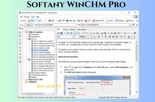Screen dimensions: 155x102
Task: Click the CHM output button
Action: 61,21
